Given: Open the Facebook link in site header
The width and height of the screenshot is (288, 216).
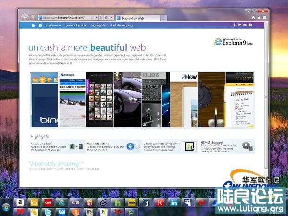Looking at the screenshot, I should pyautogui.click(x=234, y=25).
